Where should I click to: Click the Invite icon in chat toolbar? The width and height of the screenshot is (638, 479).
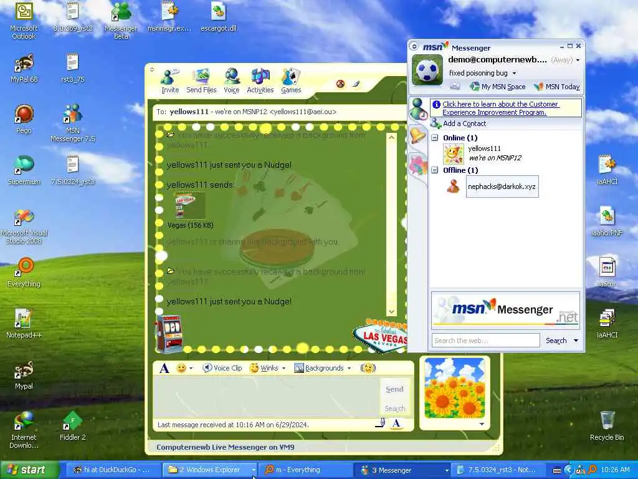point(170,81)
